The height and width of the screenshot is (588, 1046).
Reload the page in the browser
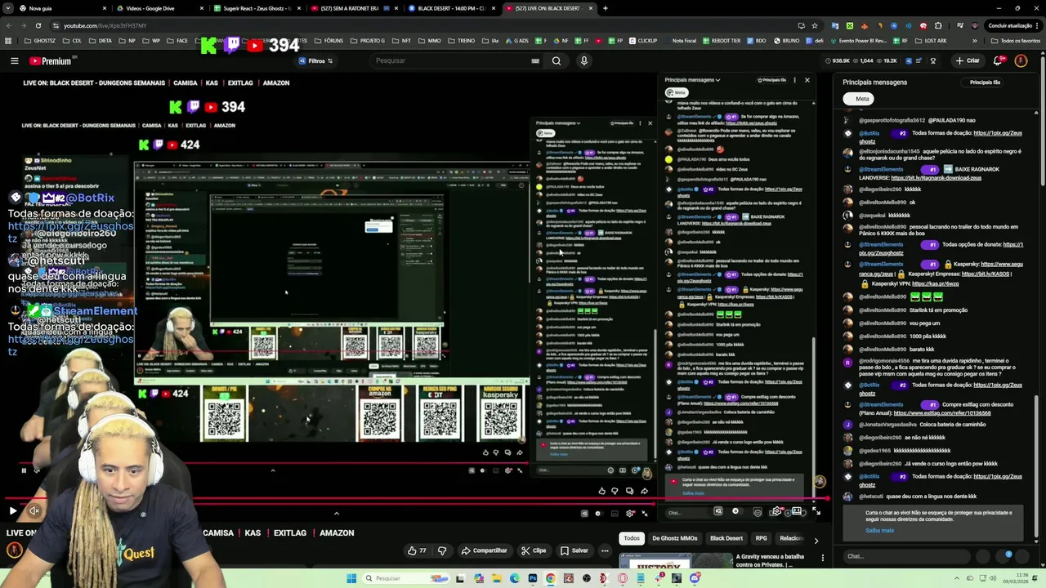(38, 25)
